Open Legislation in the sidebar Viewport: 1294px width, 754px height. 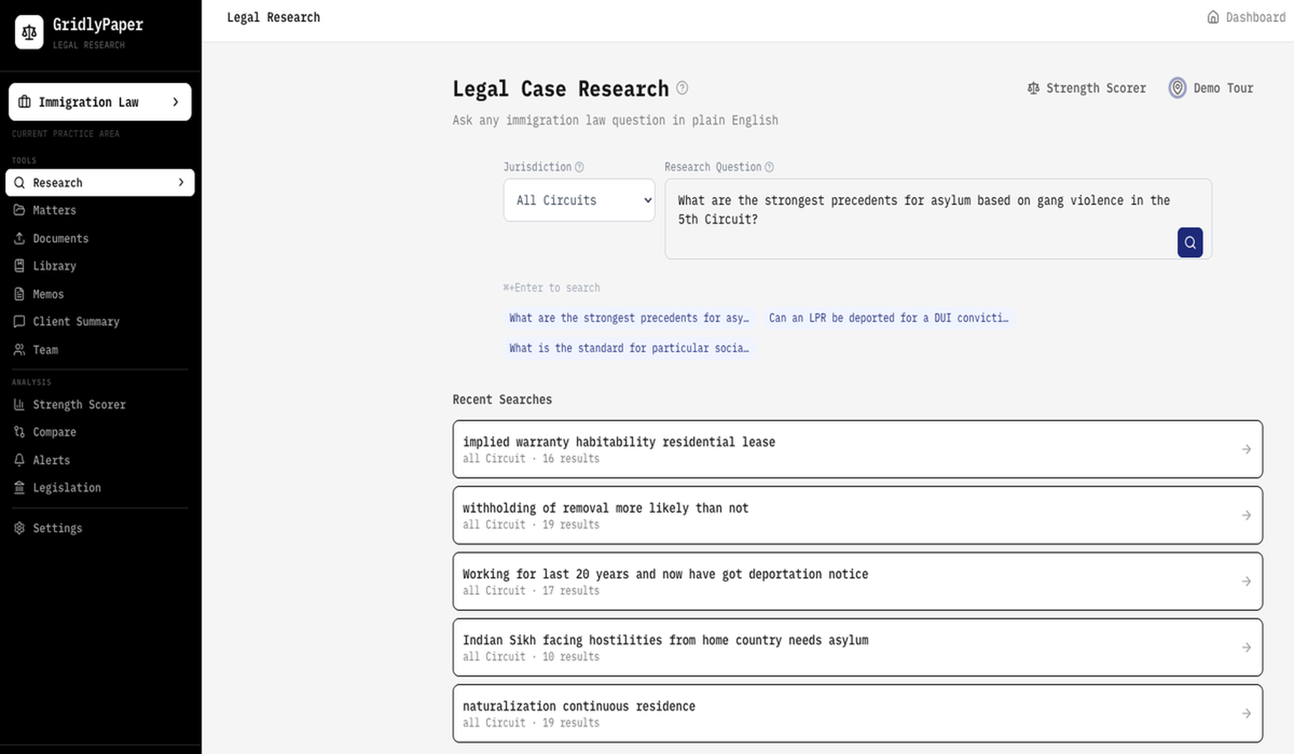coord(100,487)
